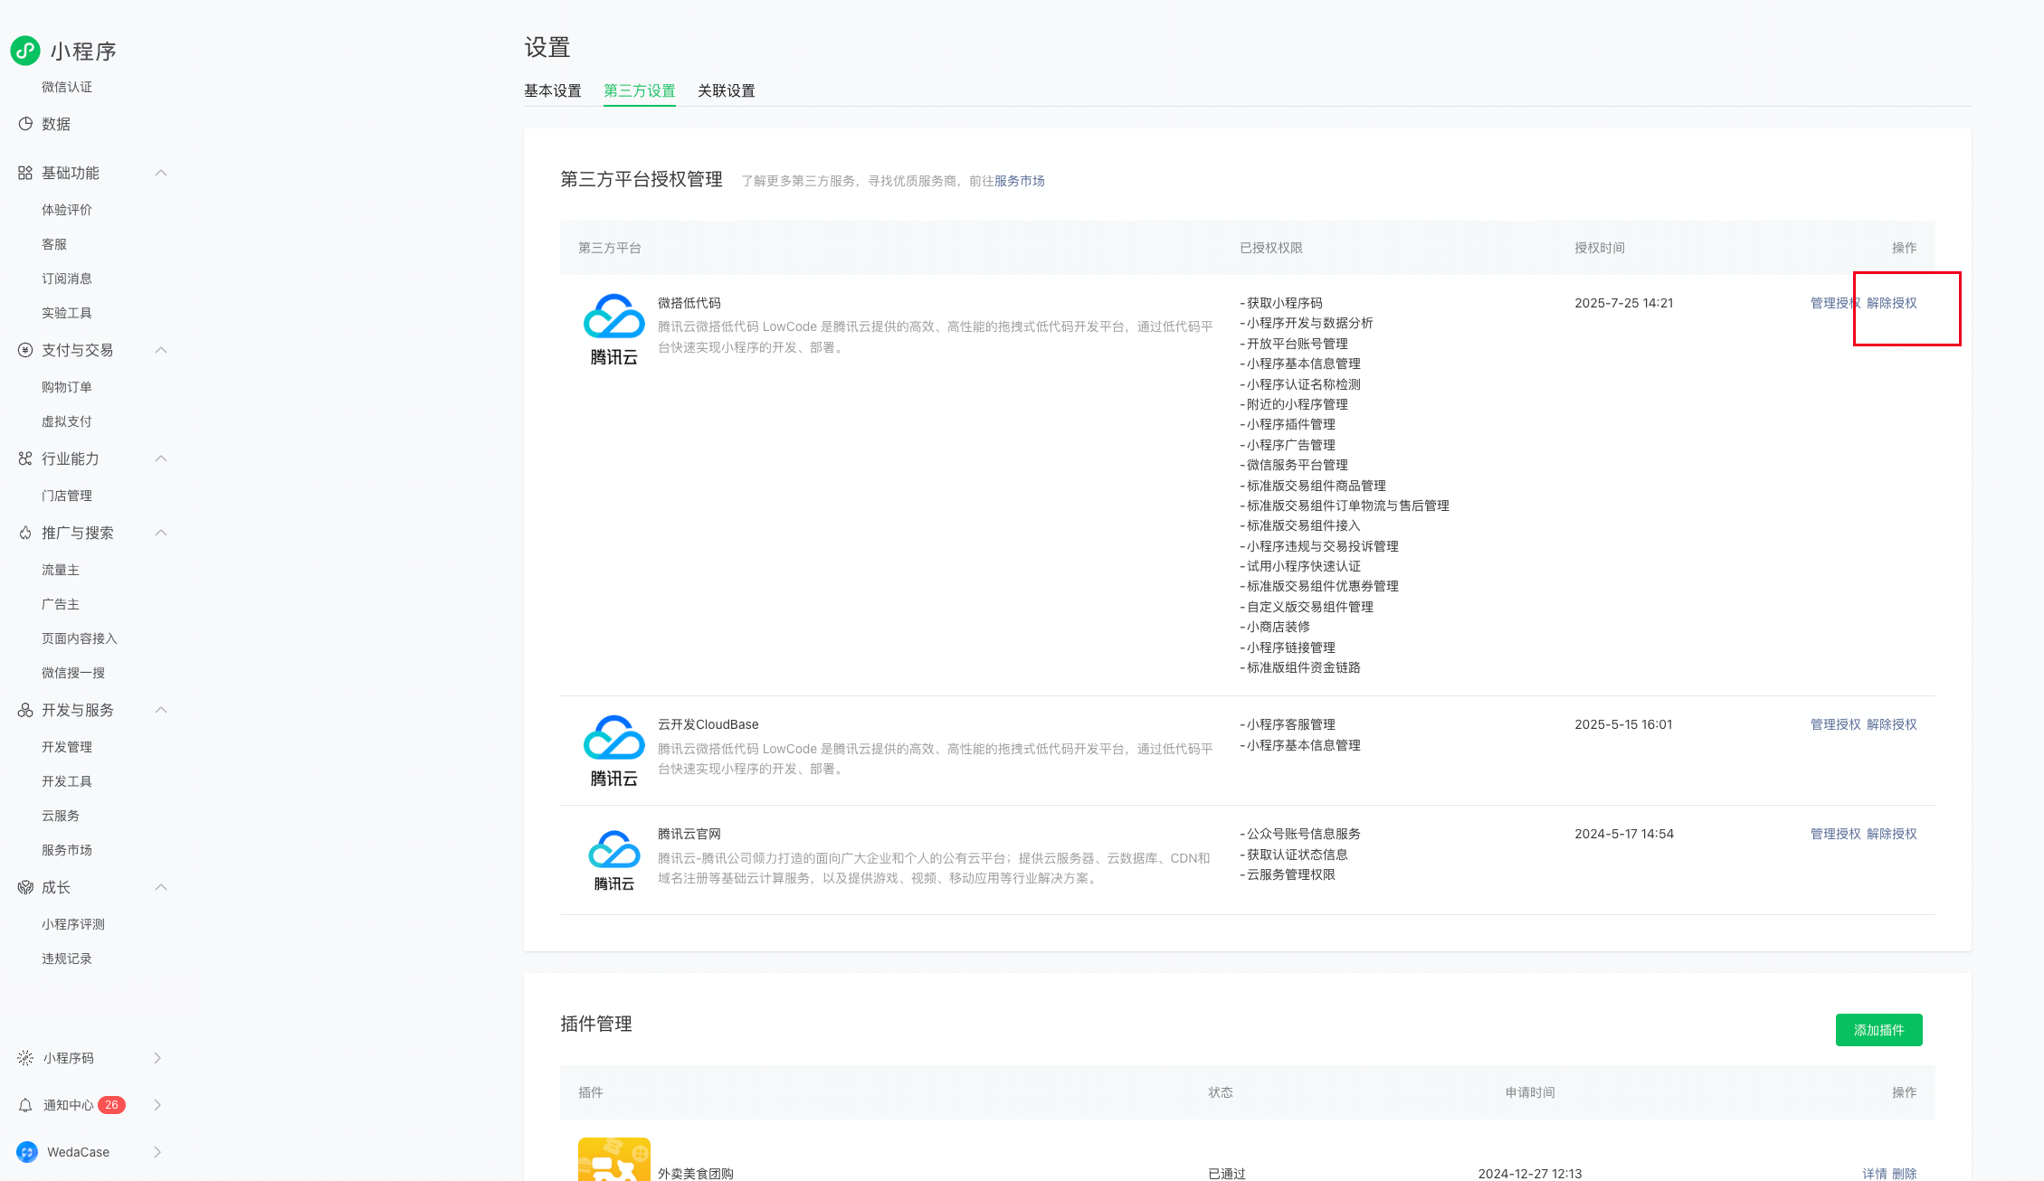Click the 通知中心 bell icon
This screenshot has height=1181, width=2044.
(x=25, y=1105)
